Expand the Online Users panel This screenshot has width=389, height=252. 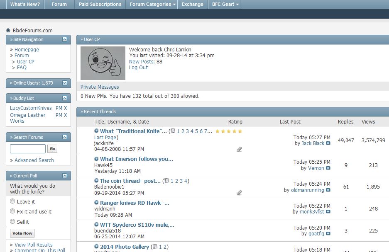coord(65,83)
